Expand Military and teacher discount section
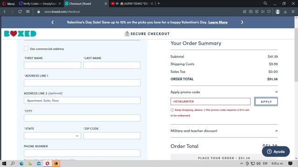This screenshot has height=167, width=298. click(x=276, y=131)
